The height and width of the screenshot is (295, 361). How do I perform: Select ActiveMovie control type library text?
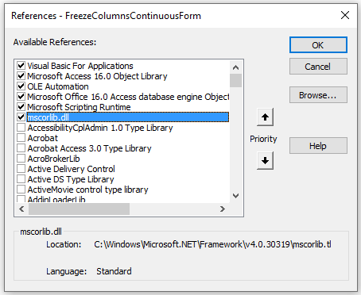(87, 190)
